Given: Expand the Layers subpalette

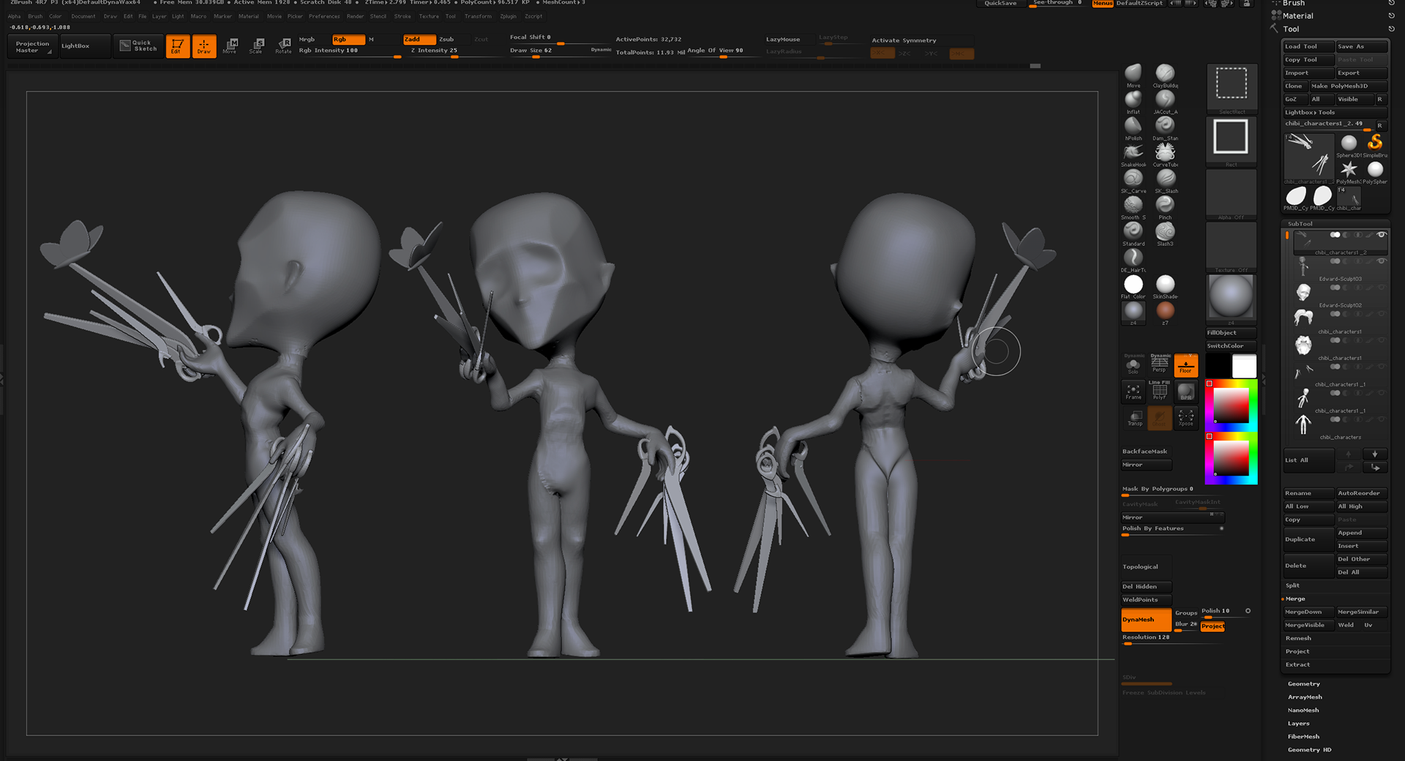Looking at the screenshot, I should coord(1299,724).
